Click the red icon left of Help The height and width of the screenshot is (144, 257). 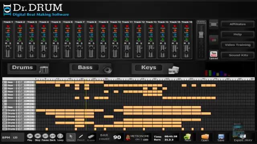pos(214,40)
